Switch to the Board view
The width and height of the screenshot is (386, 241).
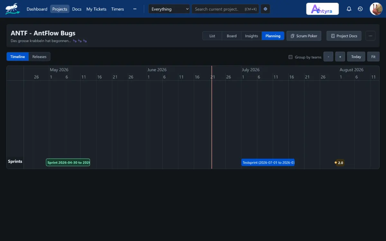(x=232, y=36)
